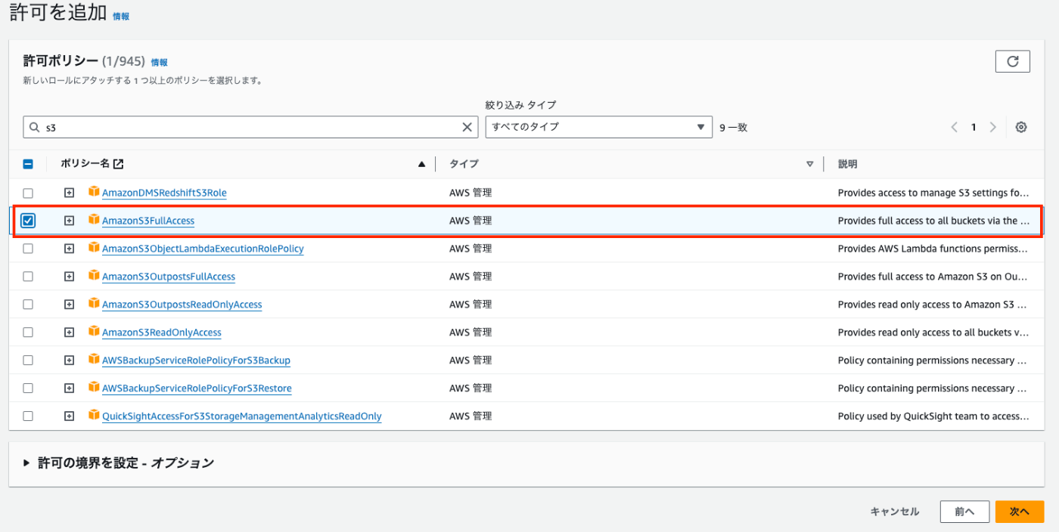Click the refresh policies icon button

(1012, 61)
